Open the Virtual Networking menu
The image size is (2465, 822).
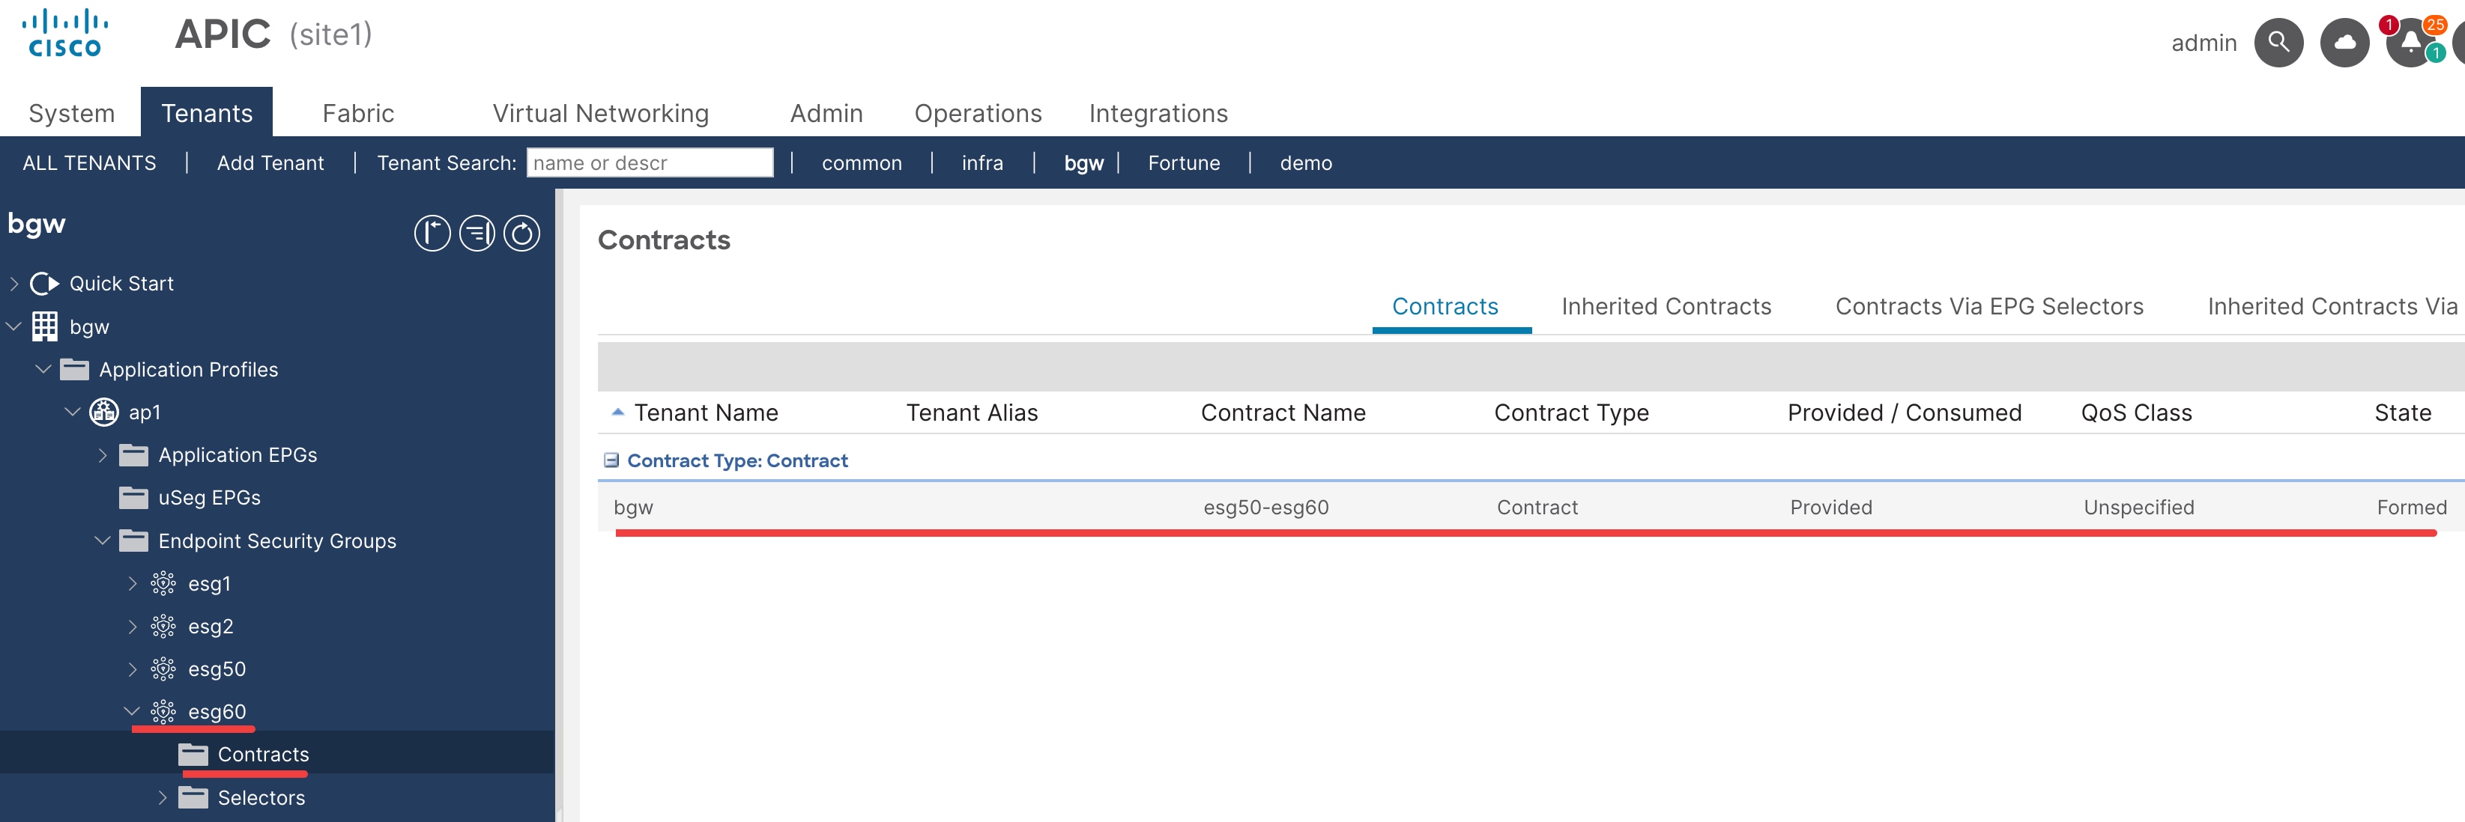pyautogui.click(x=601, y=113)
